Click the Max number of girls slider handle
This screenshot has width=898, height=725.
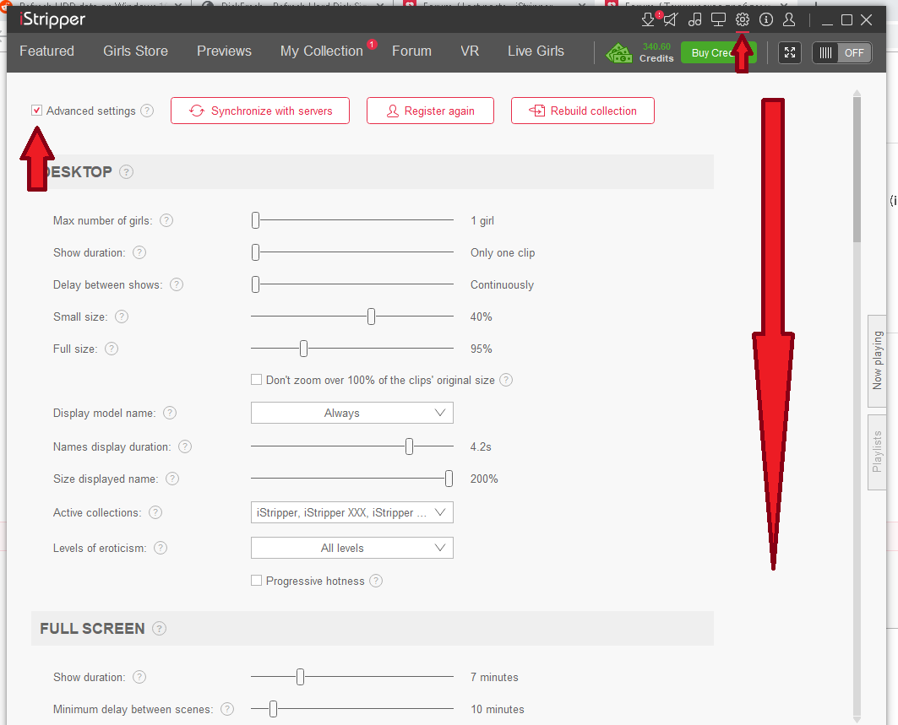click(255, 219)
